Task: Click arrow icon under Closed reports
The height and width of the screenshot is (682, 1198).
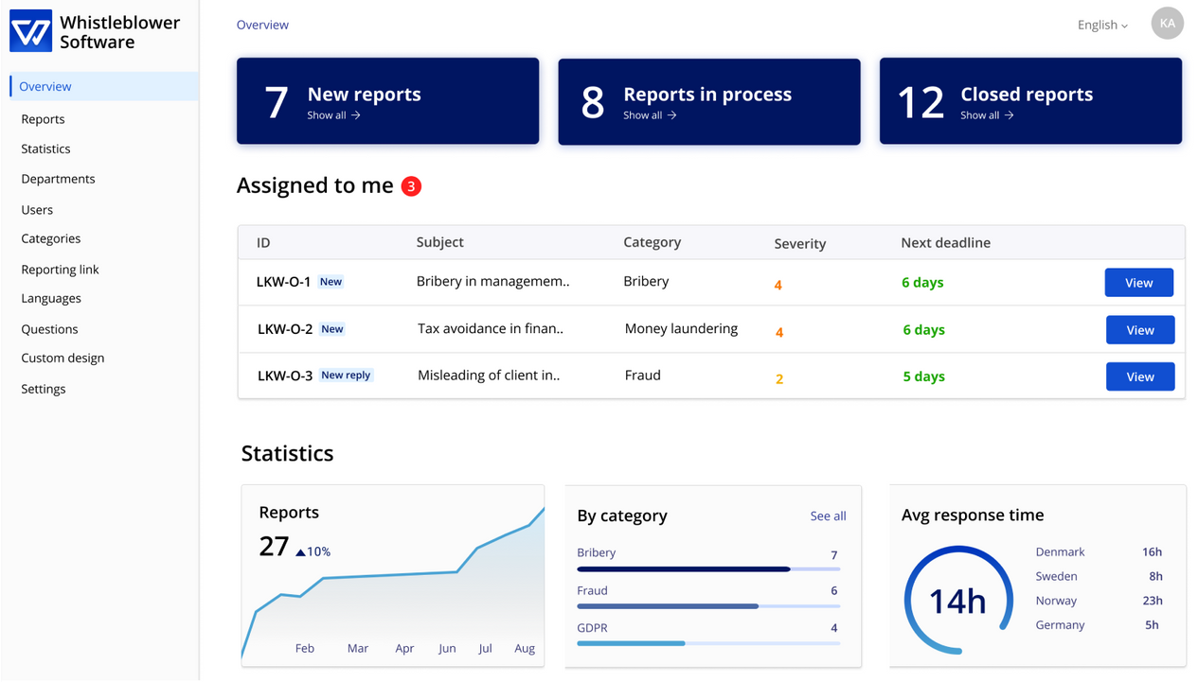Action: click(x=1010, y=115)
